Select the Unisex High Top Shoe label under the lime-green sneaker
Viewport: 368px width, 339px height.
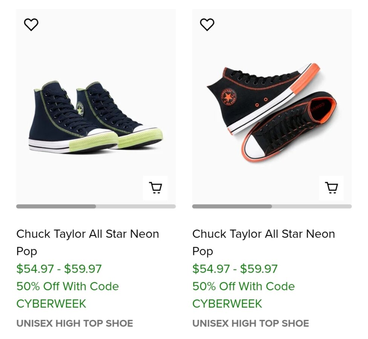tap(75, 324)
